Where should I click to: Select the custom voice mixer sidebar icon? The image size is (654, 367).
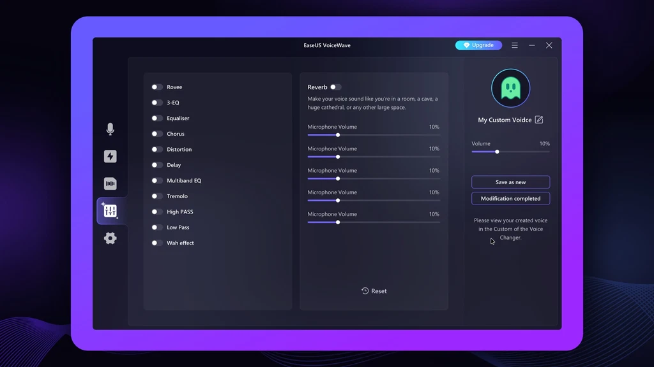110,211
